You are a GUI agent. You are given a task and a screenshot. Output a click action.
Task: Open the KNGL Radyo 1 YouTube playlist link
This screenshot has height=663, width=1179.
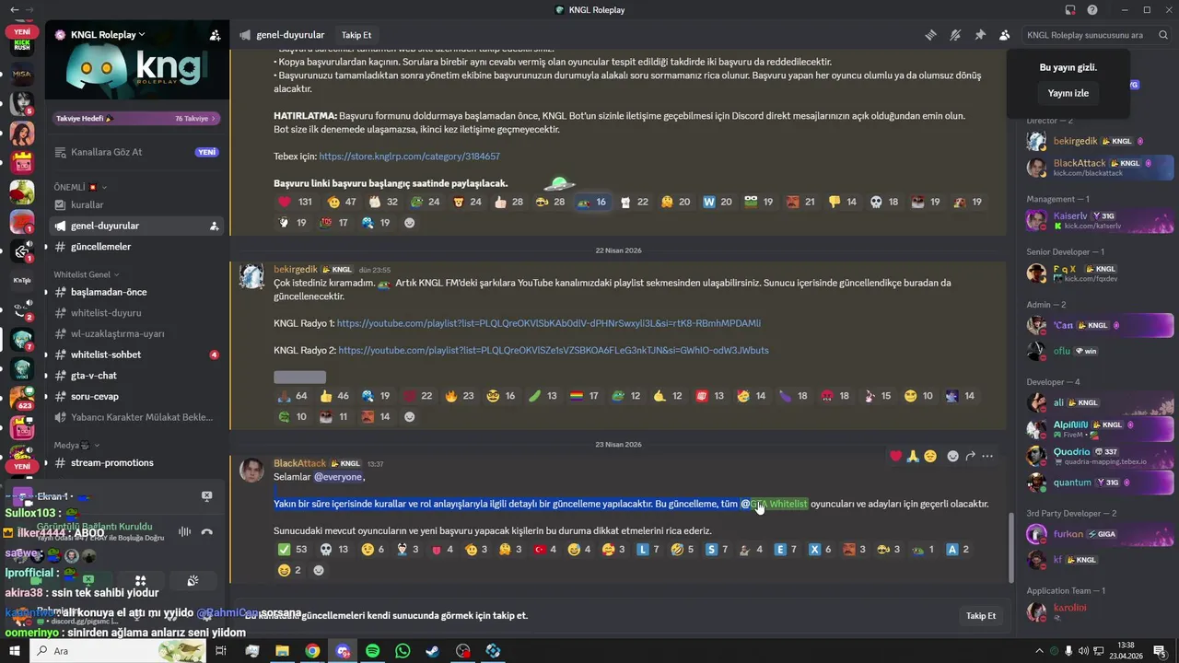coord(548,323)
